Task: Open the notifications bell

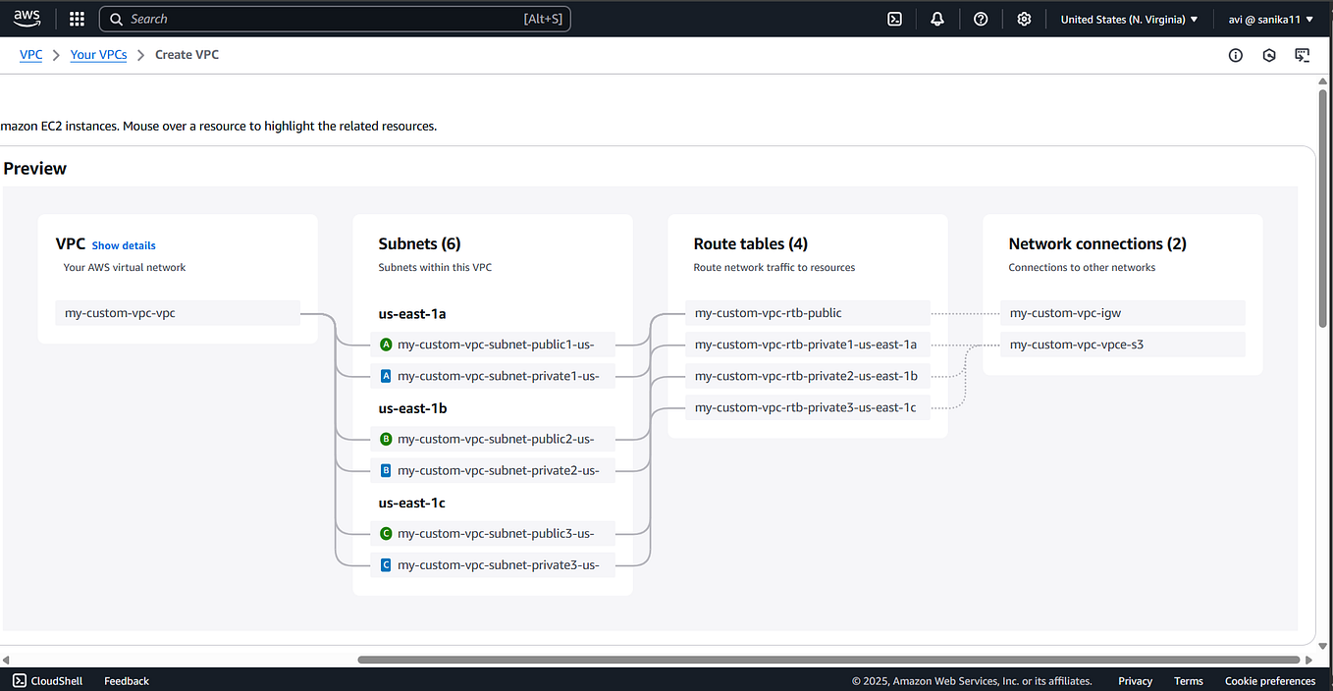Action: [x=937, y=18]
